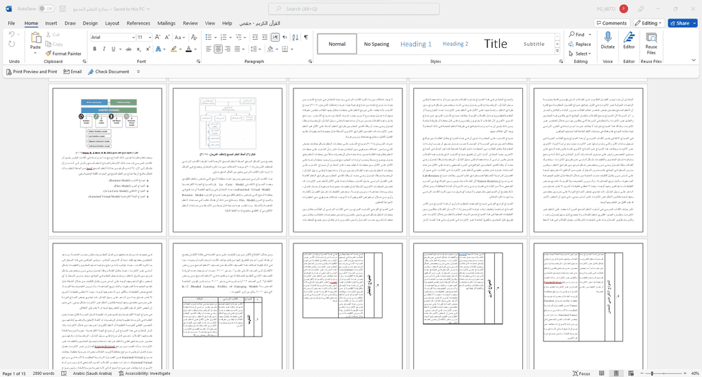The height and width of the screenshot is (377, 702).
Task: Open line spacing dropdown
Action: point(258,49)
